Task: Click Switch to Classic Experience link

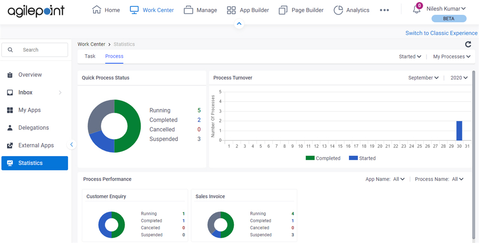Action: pos(441,33)
